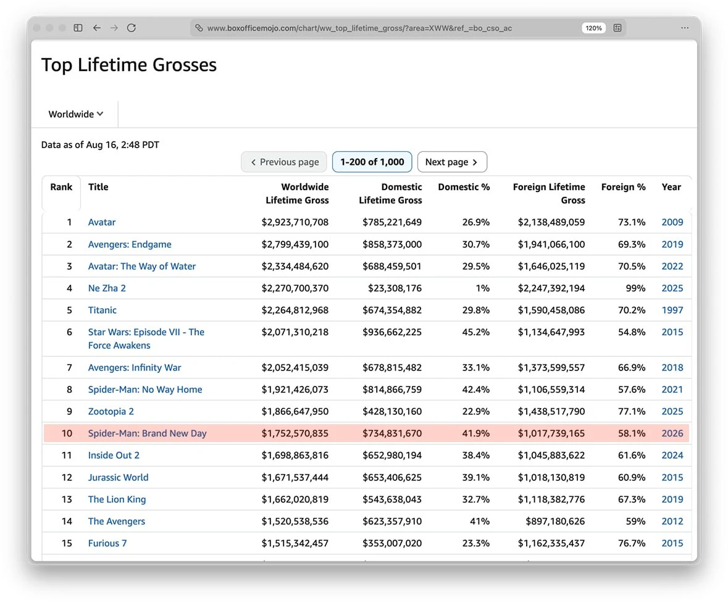Open the browser more options ellipsis
Screen dimensions: 728x602
click(x=684, y=28)
